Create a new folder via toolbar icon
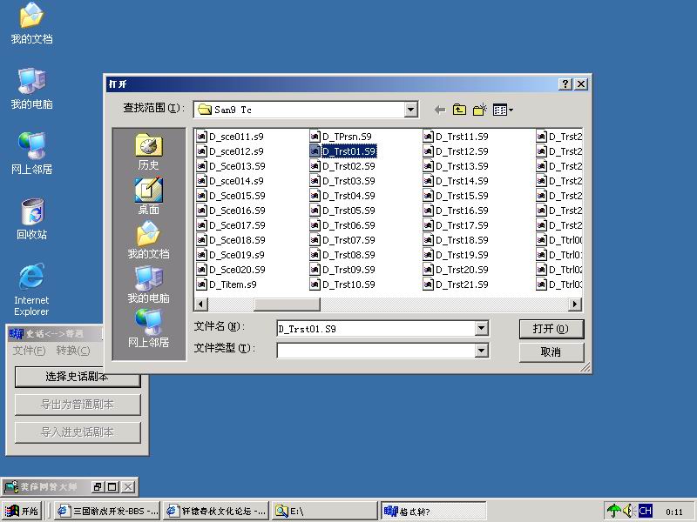The image size is (697, 522). (x=479, y=110)
